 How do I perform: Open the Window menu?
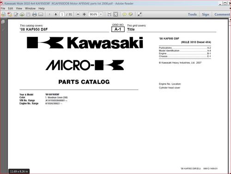[x=30, y=8]
